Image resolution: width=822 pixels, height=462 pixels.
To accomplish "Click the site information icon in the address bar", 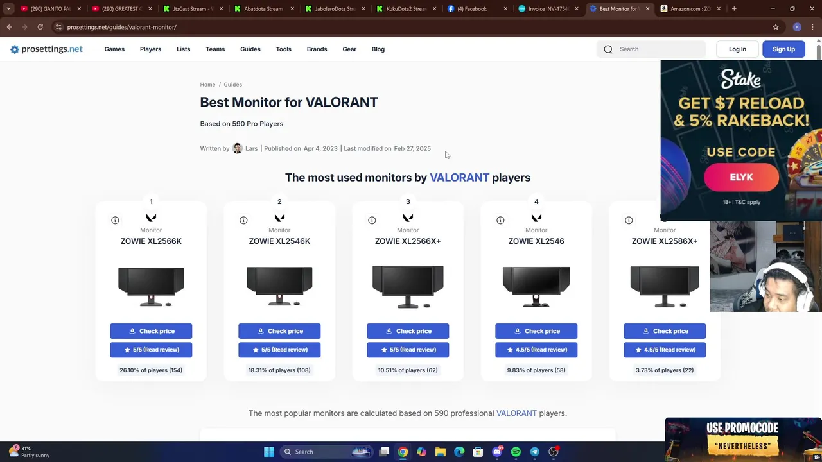I will [x=58, y=27].
